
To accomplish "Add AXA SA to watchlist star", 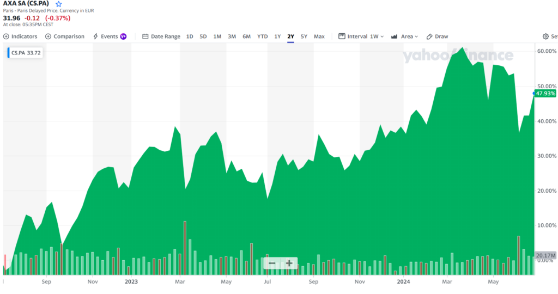I will 59,4.
